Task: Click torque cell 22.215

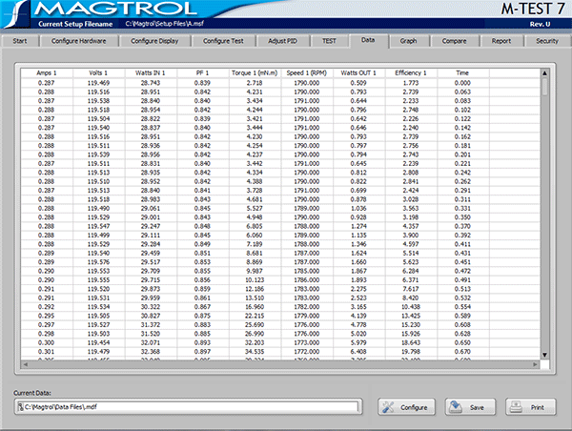Action: click(x=255, y=316)
